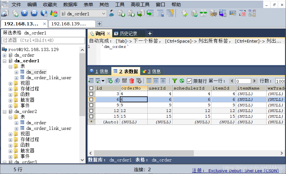This screenshot has width=286, height=174.
Task: Check the row checkbox for id 3
Action: [x=91, y=94]
